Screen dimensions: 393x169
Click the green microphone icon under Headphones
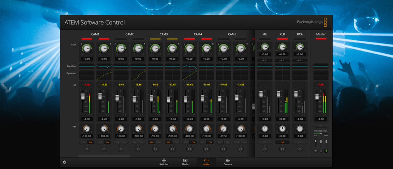point(326,151)
